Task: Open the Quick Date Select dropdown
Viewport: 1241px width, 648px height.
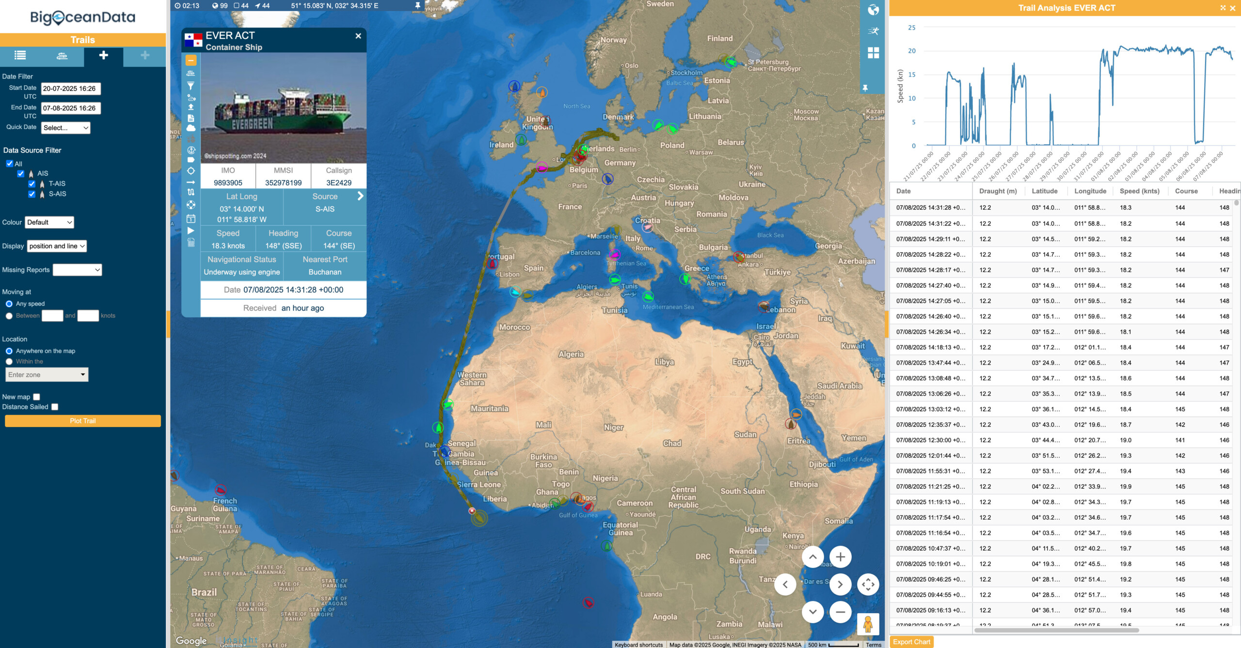Action: [65, 128]
